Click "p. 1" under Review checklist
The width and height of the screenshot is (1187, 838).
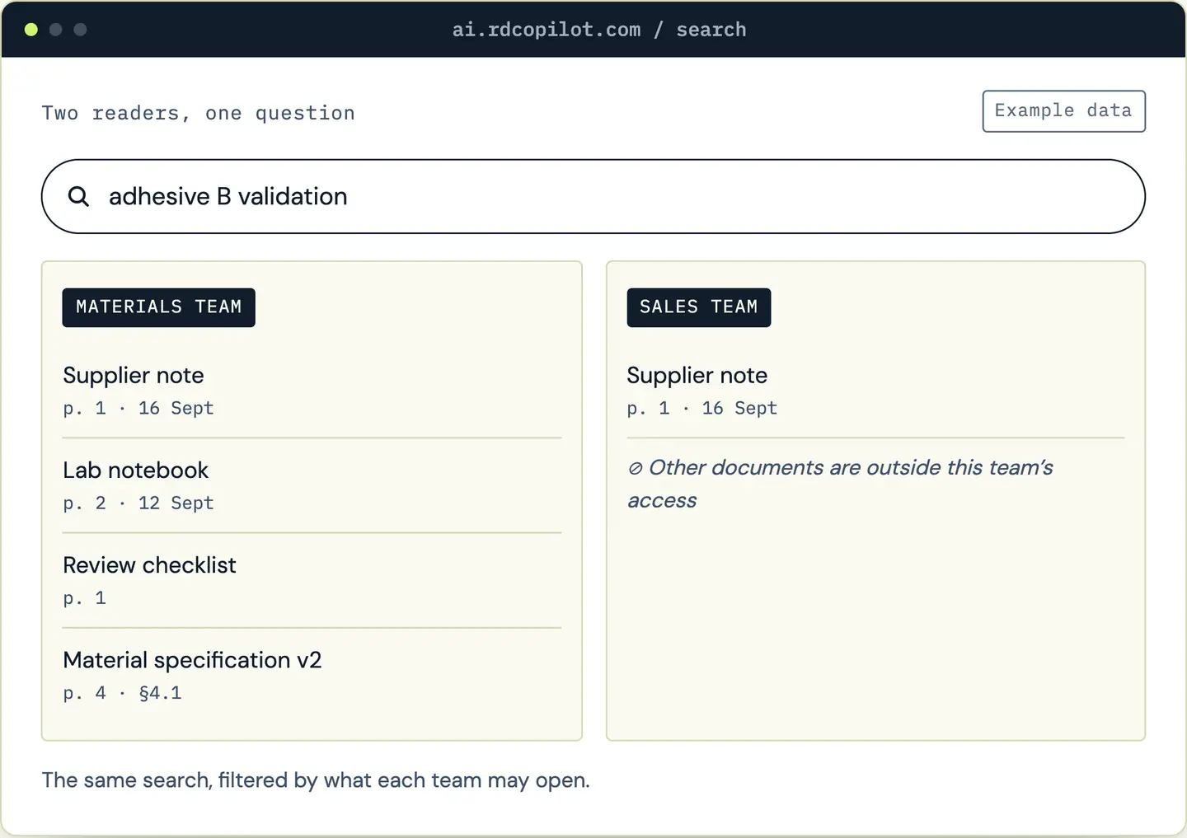pos(85,598)
